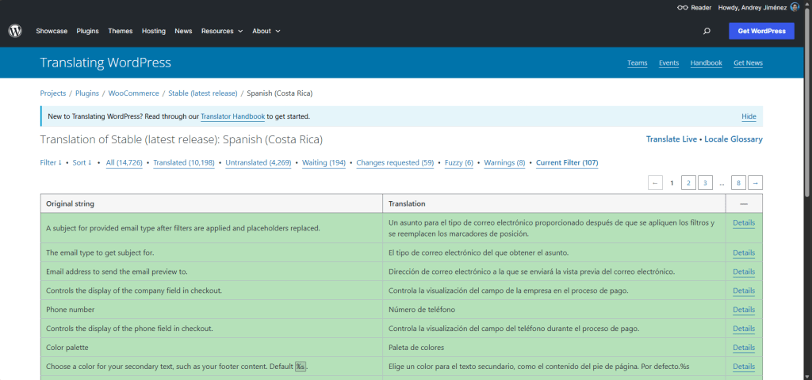The height and width of the screenshot is (380, 812).
Task: Open Details for company field row
Action: (744, 291)
